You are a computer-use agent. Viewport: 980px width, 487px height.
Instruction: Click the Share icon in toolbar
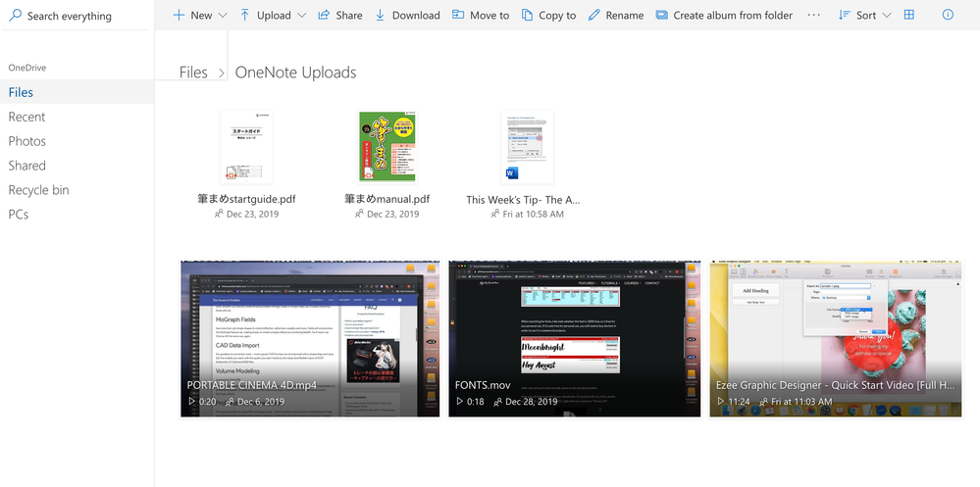[x=324, y=15]
